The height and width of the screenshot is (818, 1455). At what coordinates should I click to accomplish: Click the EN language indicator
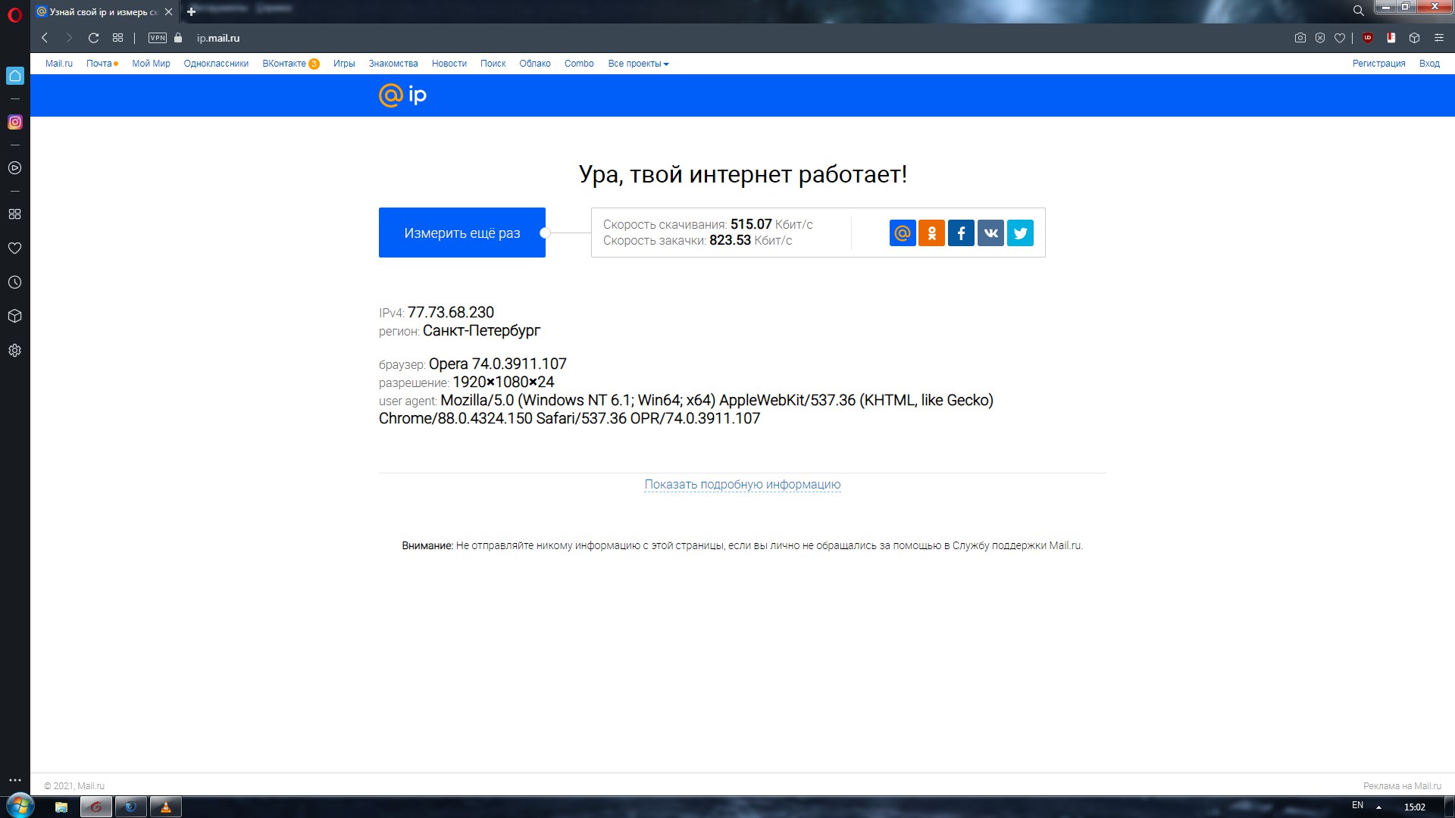1357,806
